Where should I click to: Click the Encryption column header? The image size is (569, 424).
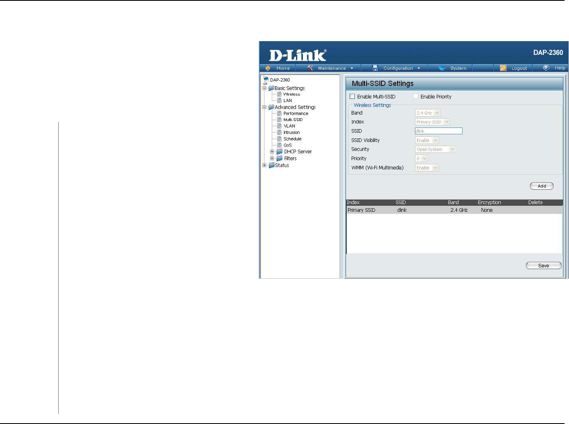coord(490,203)
